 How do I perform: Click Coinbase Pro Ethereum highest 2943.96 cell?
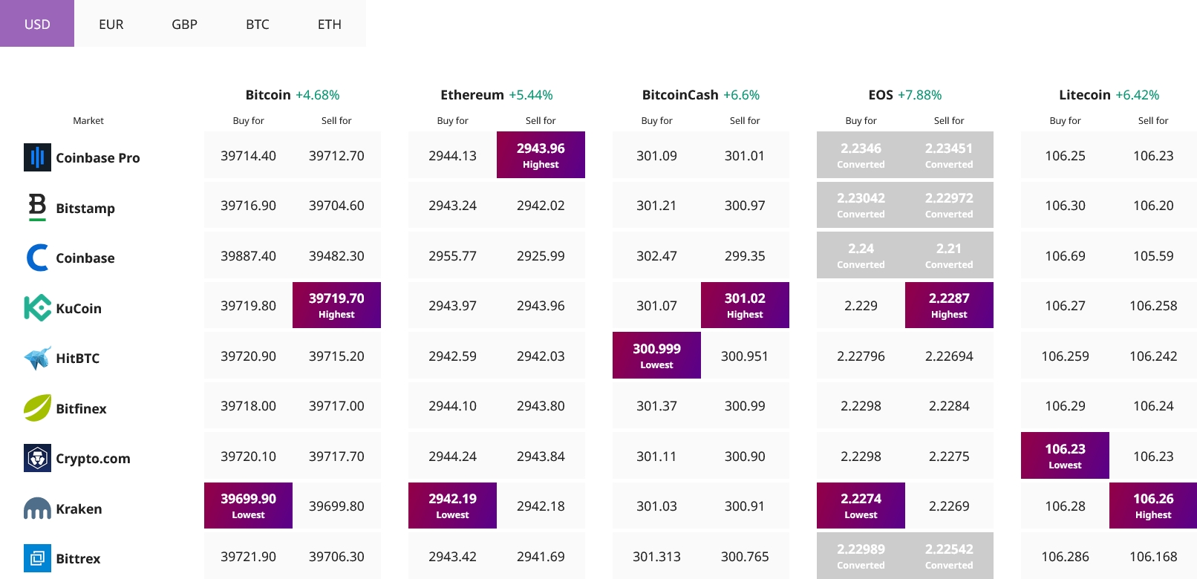[541, 155]
